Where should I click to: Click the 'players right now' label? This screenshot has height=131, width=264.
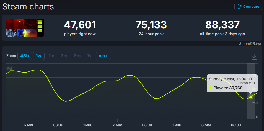[80, 34]
